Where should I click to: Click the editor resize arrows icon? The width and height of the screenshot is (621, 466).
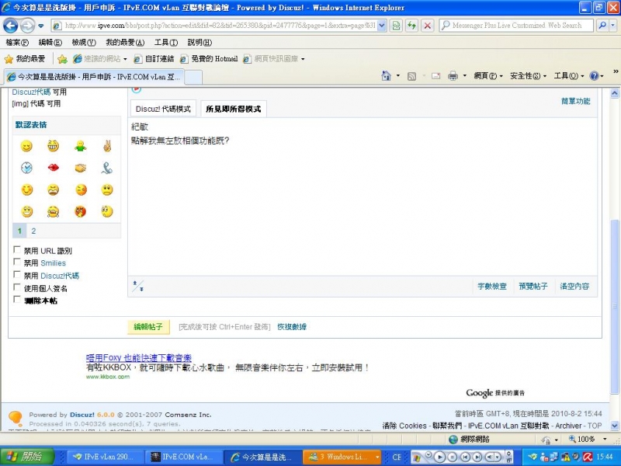138,287
